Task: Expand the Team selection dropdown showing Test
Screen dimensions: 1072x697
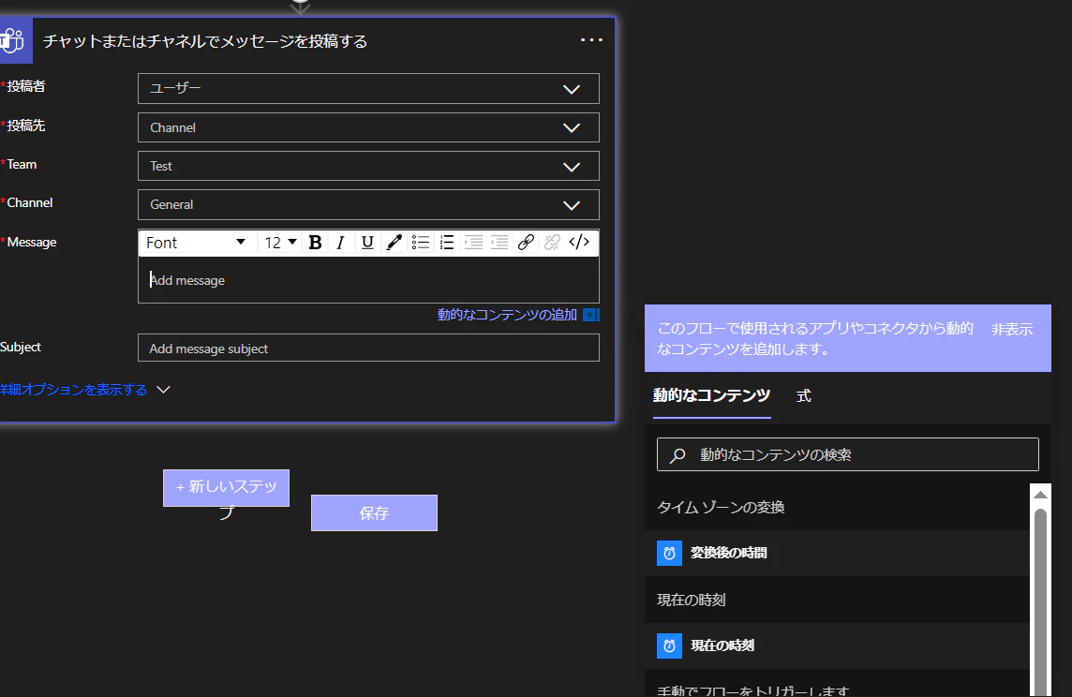Action: (571, 166)
